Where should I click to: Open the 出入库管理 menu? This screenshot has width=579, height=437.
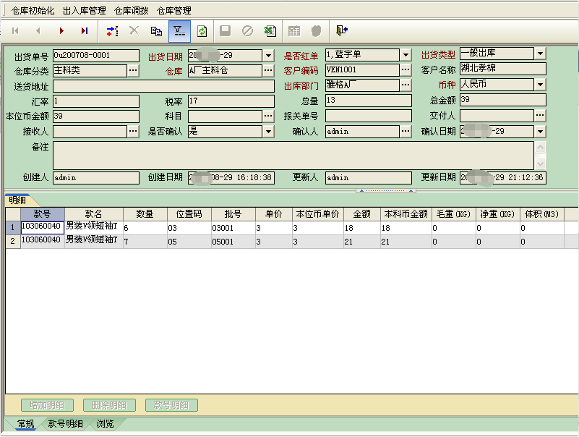(x=84, y=11)
